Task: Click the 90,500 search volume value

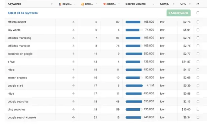Action: click(x=150, y=78)
